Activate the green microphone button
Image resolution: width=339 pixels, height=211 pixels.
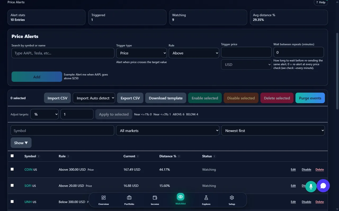(x=311, y=186)
